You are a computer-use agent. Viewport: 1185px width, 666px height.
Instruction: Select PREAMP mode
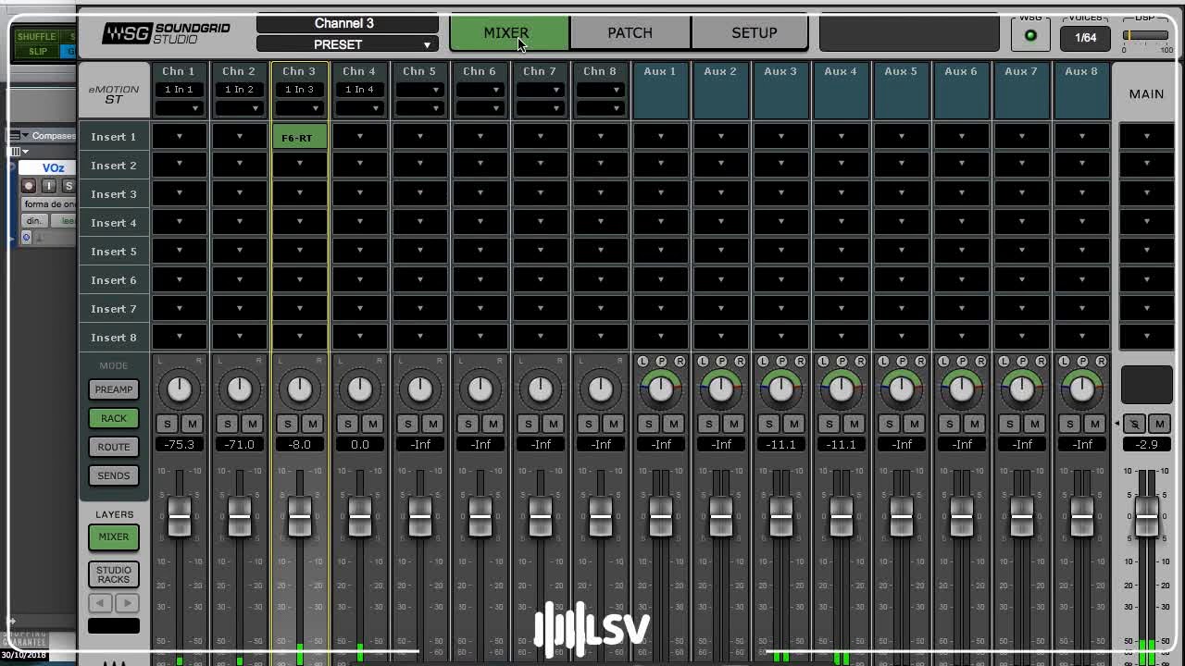coord(114,389)
